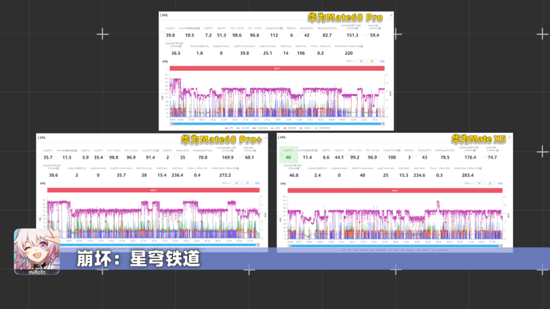This screenshot has width=550, height=309.
Task: Click FPS threshold field 25 in Mate60 Pro panel
Action: 372,61
